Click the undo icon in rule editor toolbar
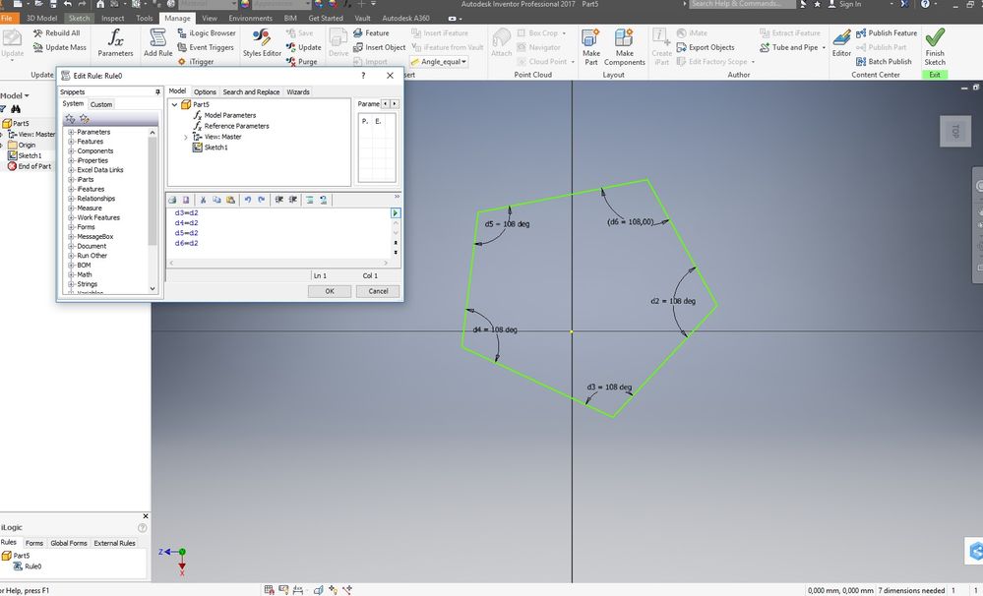Viewport: 983px width, 596px height. coord(248,200)
